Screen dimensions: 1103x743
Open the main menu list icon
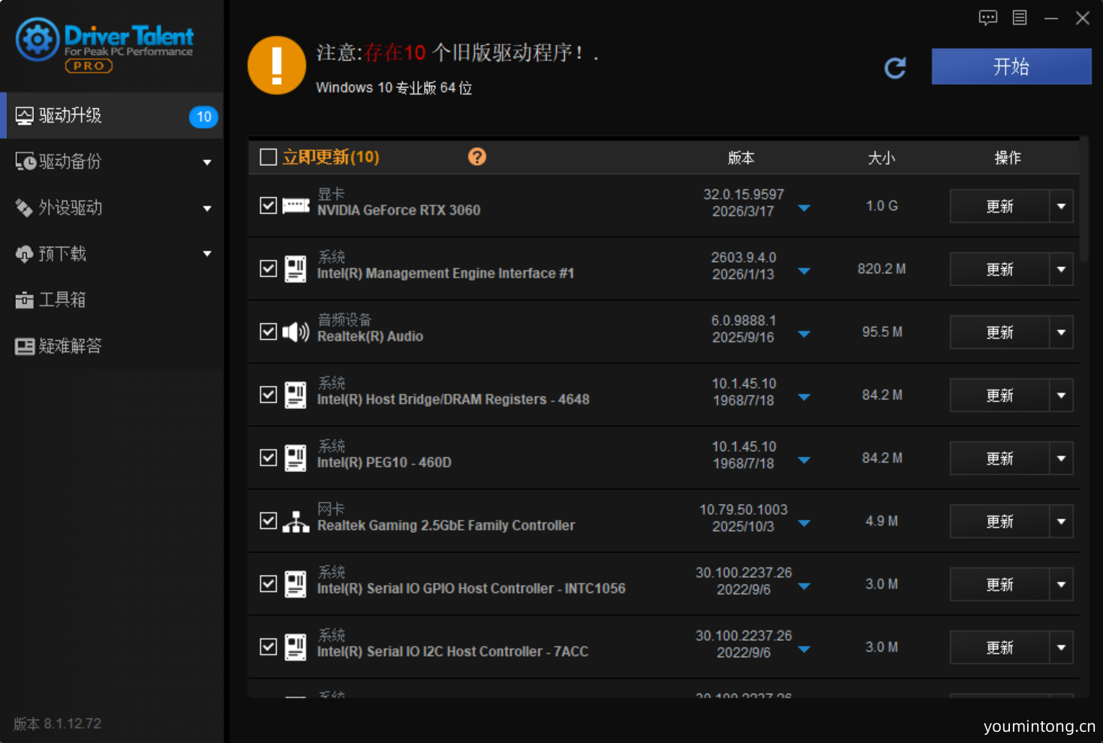pos(1020,18)
